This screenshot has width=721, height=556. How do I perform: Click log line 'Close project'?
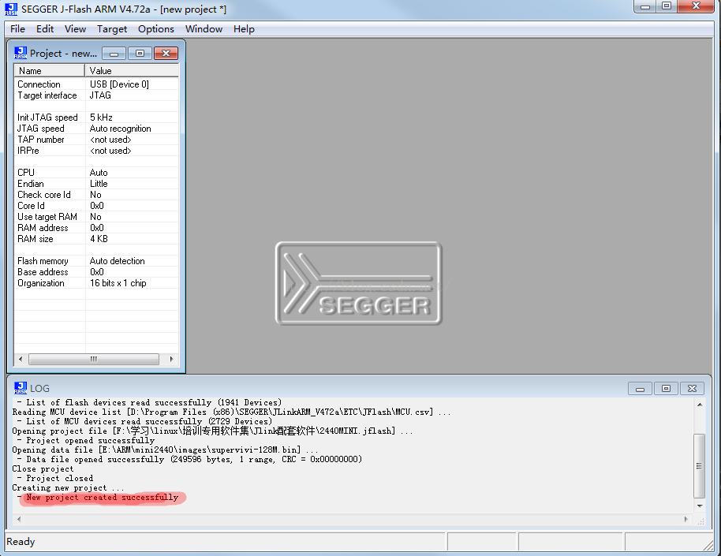(x=43, y=468)
